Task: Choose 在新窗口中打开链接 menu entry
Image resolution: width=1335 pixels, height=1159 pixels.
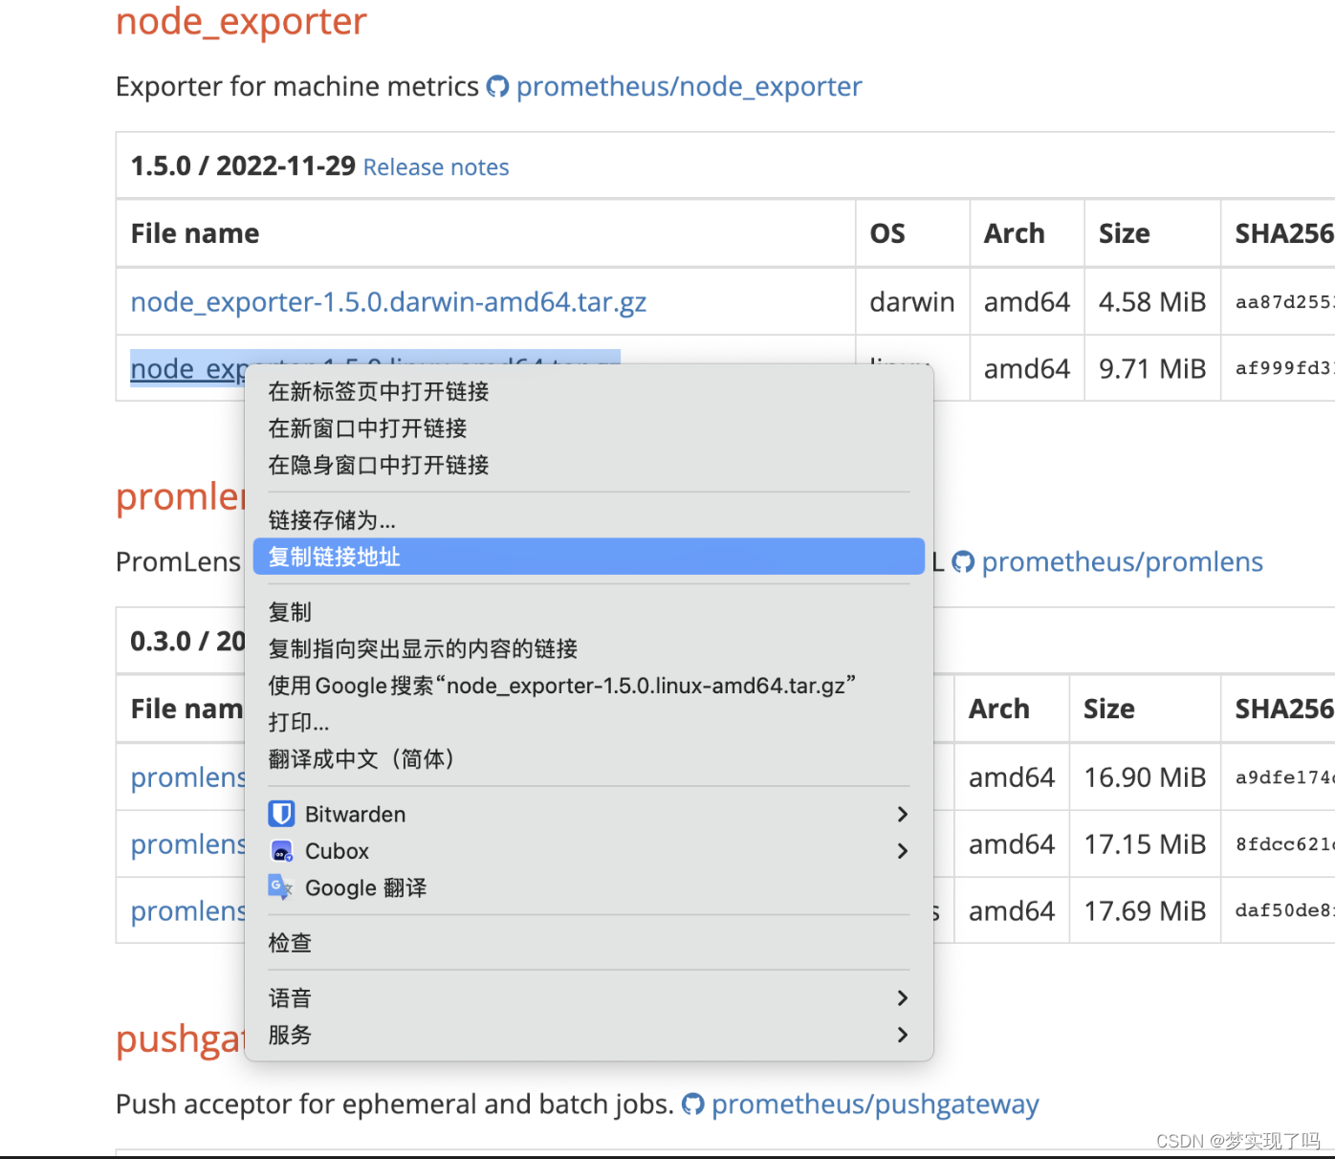Action: [588, 428]
